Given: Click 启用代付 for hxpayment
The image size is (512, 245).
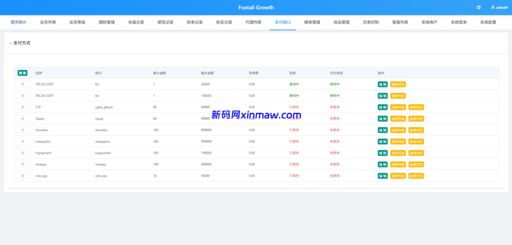Looking at the screenshot, I should click(416, 153).
